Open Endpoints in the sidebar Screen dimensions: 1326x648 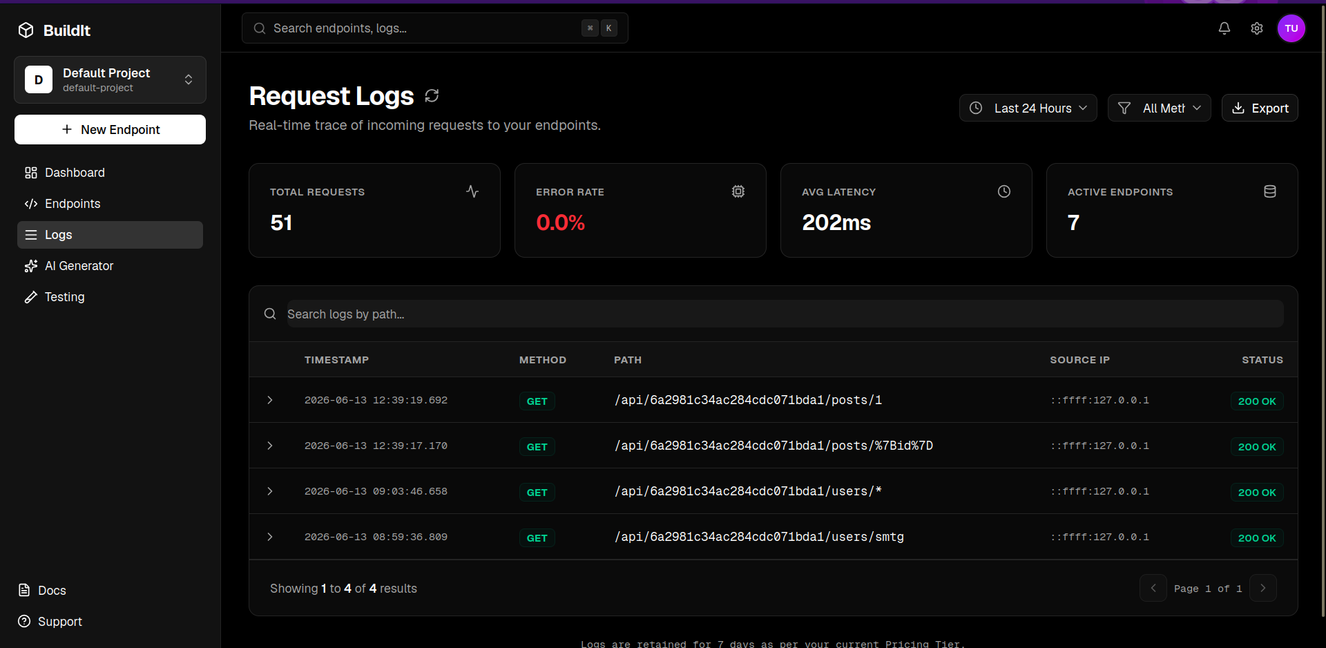110,204
